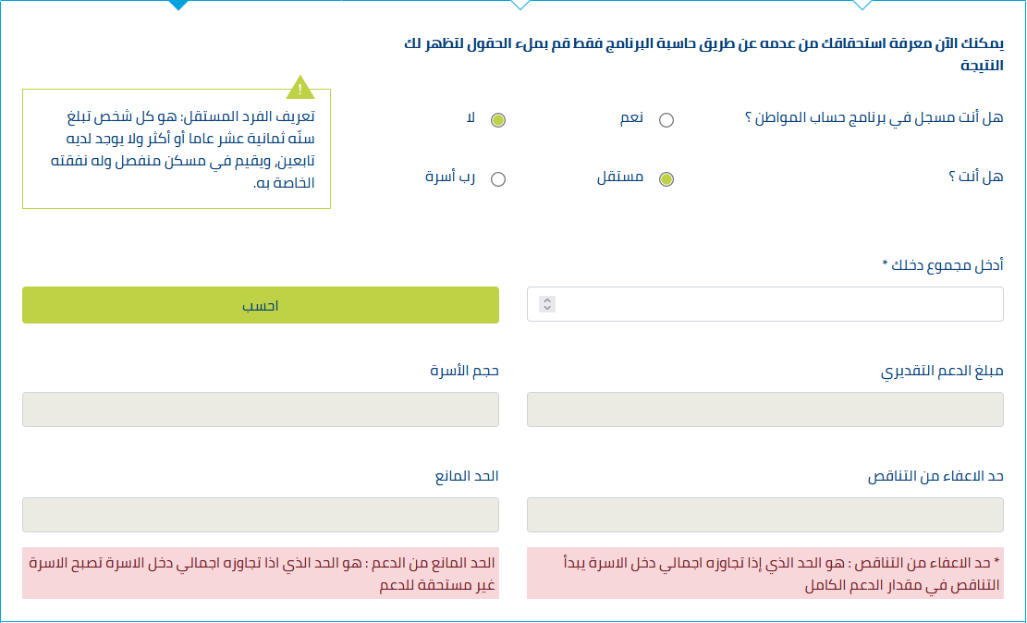Choose the مستقل radio option
This screenshot has height=623, width=1027.
pos(666,179)
